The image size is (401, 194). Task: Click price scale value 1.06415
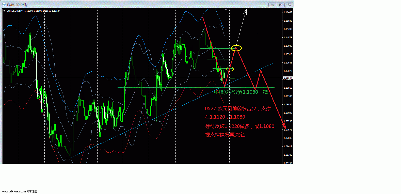288,146
